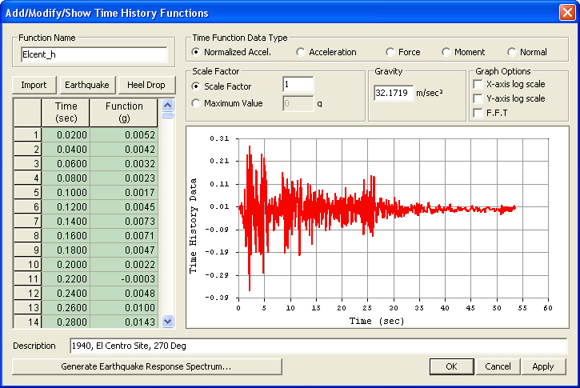
Task: Click time cell 0.2200
Action: coord(66,279)
